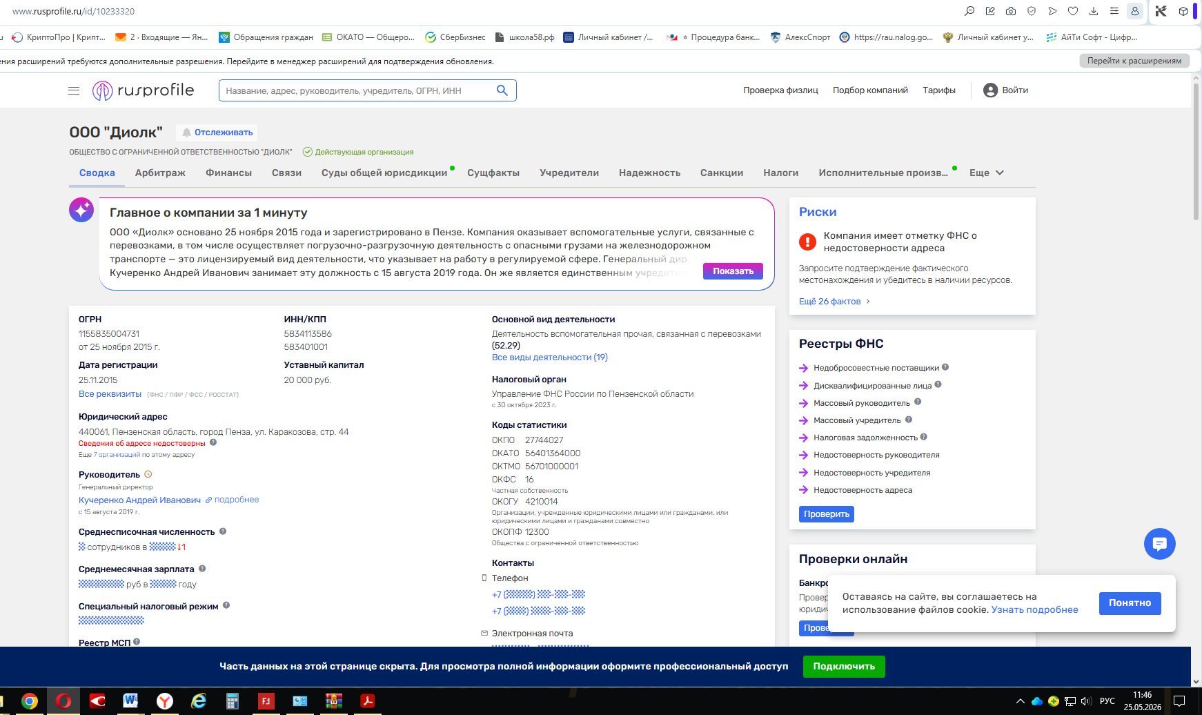The height and width of the screenshot is (715, 1202).
Task: Open the Санкции tab
Action: click(x=722, y=173)
